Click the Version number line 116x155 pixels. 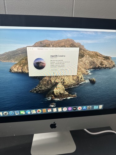click(x=54, y=58)
